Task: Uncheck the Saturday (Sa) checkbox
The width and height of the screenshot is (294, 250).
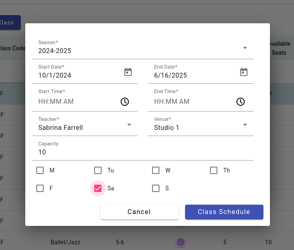Action: pos(98,188)
